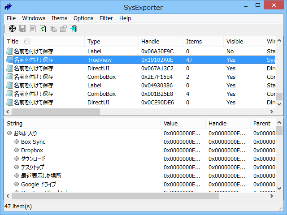Open the File menu

(11, 18)
